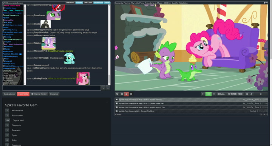Select user TrollightSparkle in the user list

pos(9,68)
